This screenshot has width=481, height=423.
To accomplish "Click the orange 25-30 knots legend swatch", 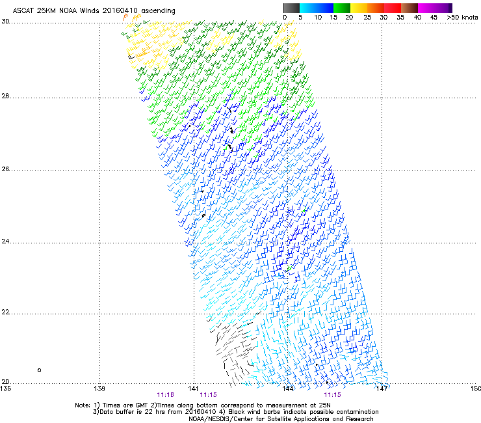I will click(x=376, y=8).
